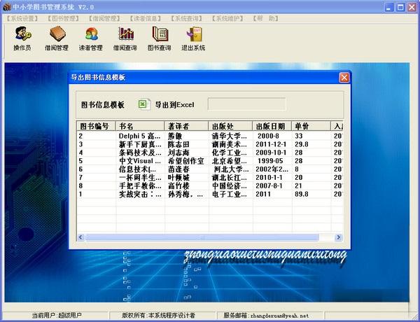Sort by 著译者 column header
Image resolution: width=420 pixels, height=322 pixels.
(186, 126)
